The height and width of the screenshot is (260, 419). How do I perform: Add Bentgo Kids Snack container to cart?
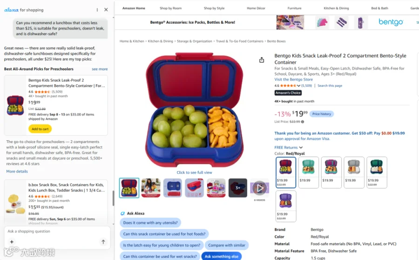tap(40, 129)
